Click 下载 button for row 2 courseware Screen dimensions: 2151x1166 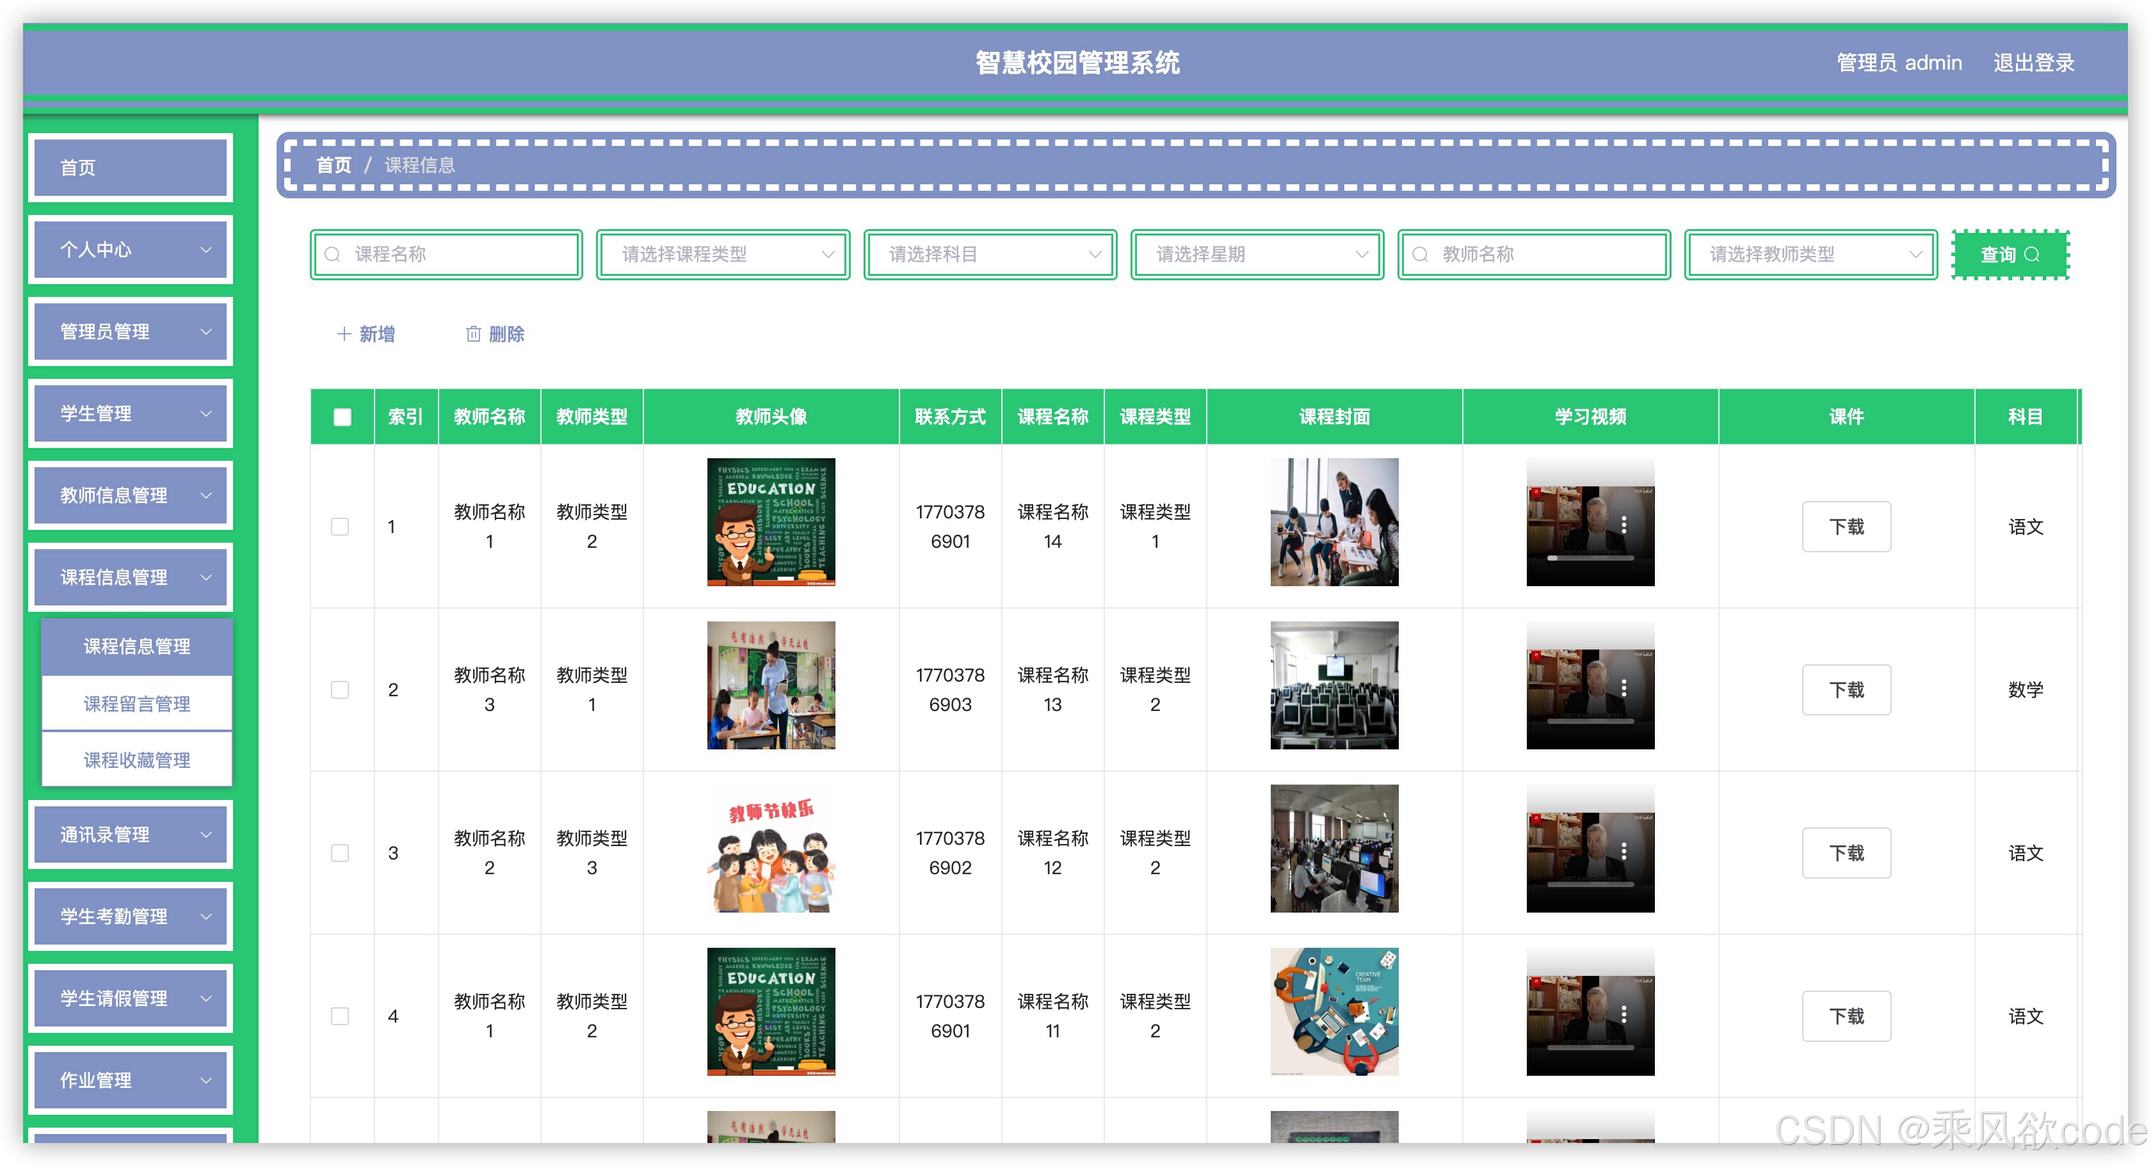coord(1846,691)
